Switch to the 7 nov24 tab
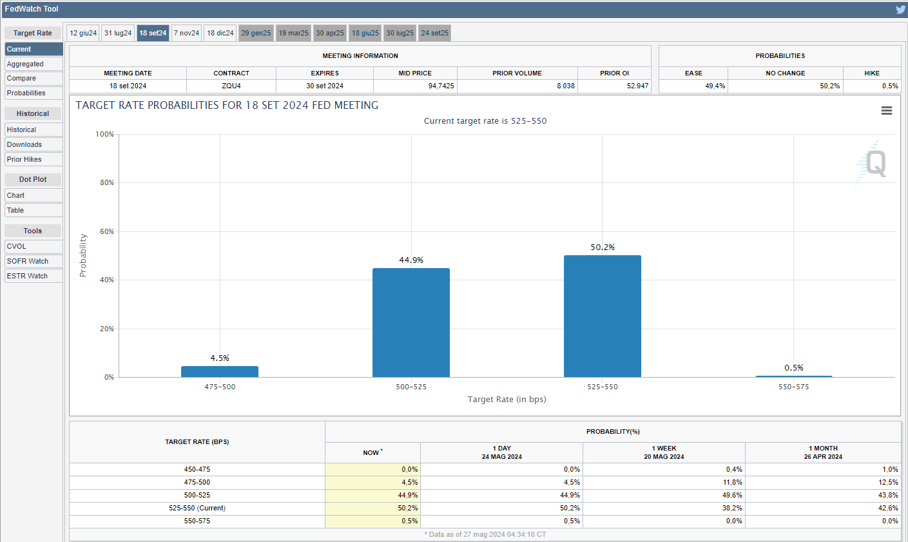 186,33
